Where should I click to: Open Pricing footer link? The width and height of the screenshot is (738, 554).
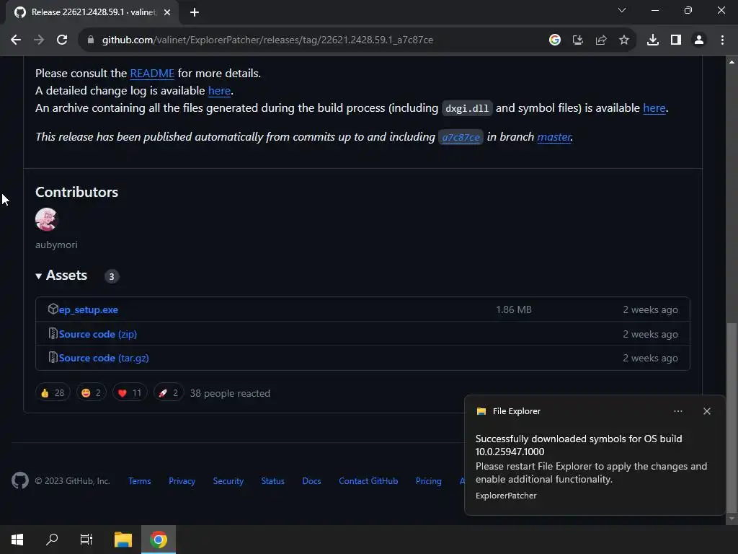point(429,481)
